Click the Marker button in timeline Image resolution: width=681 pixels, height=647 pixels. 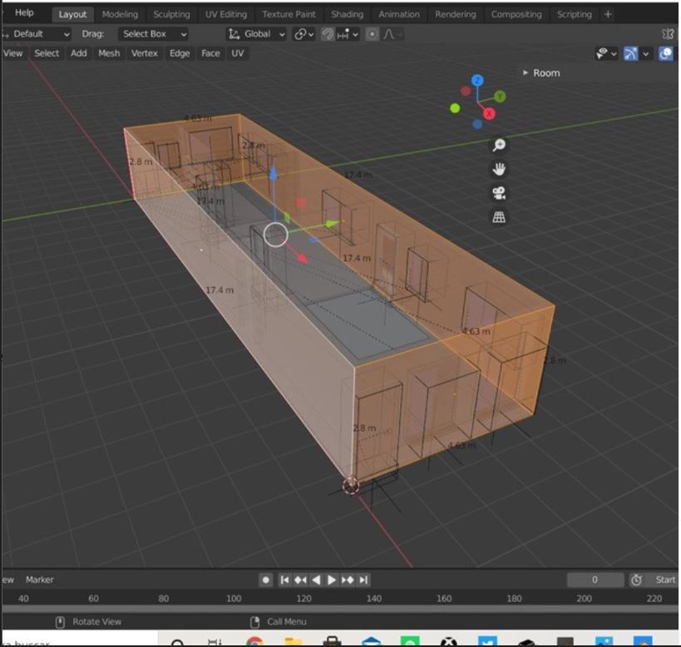tap(39, 580)
